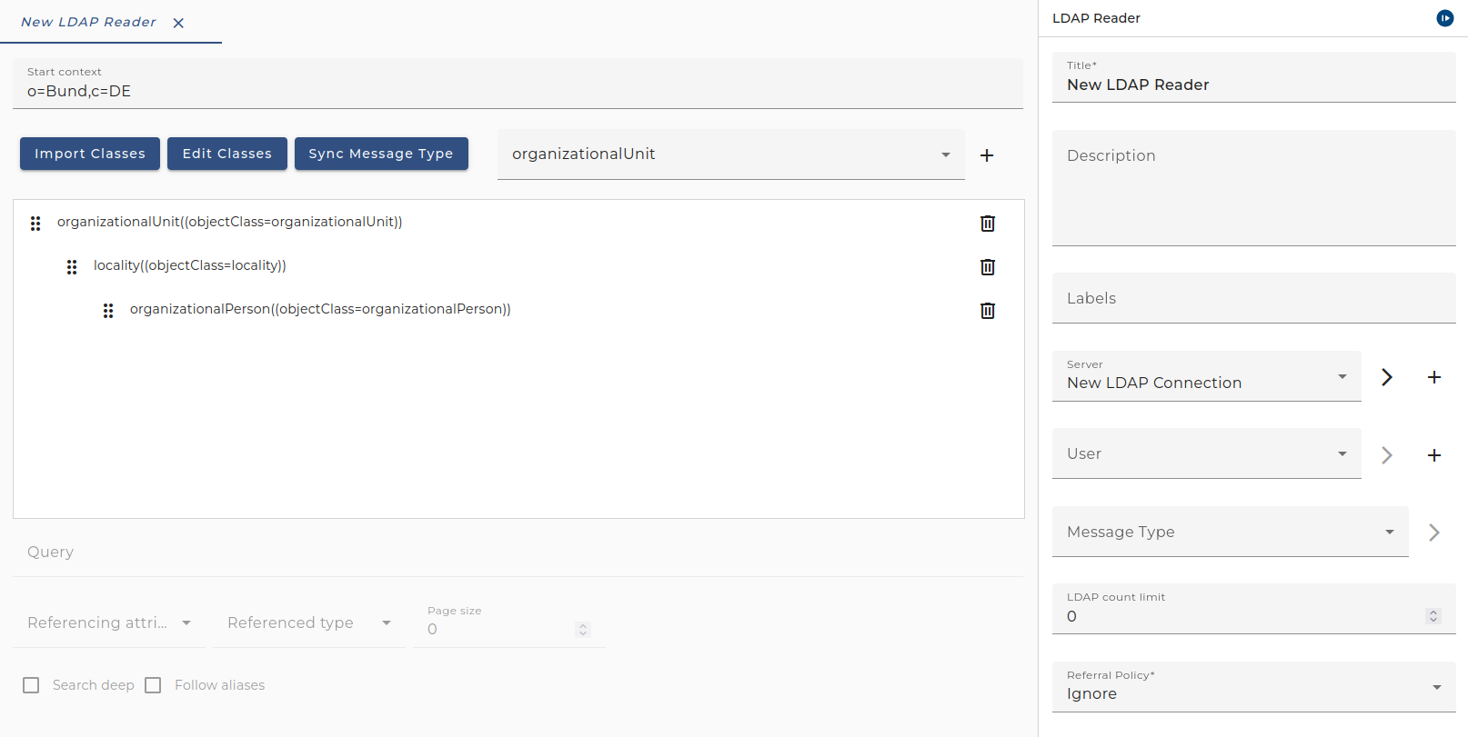The image size is (1468, 737).
Task: Click the LDAP Reader panel toggle icon
Action: click(1444, 18)
